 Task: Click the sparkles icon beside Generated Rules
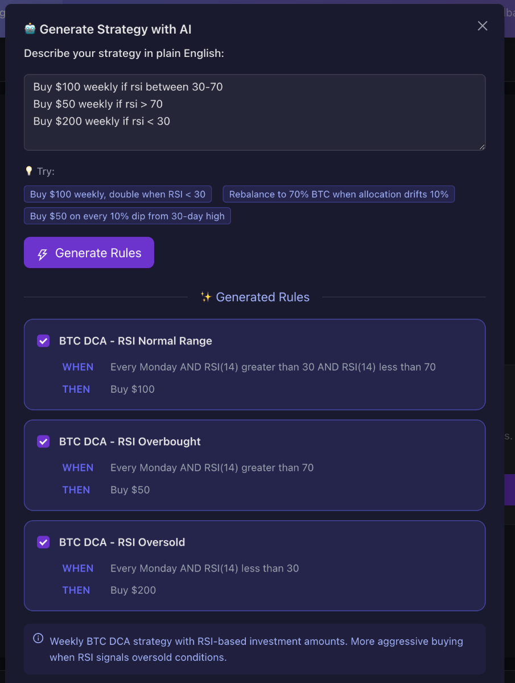pyautogui.click(x=206, y=297)
